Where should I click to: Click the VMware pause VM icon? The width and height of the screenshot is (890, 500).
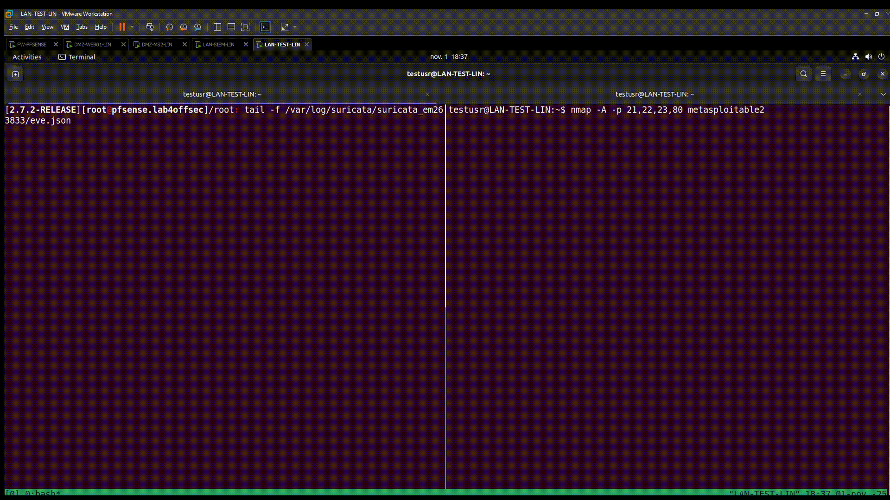pos(122,27)
